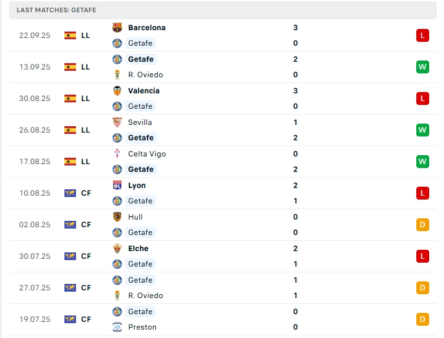Open the Barcelona team link
The height and width of the screenshot is (338, 444).
(x=147, y=28)
